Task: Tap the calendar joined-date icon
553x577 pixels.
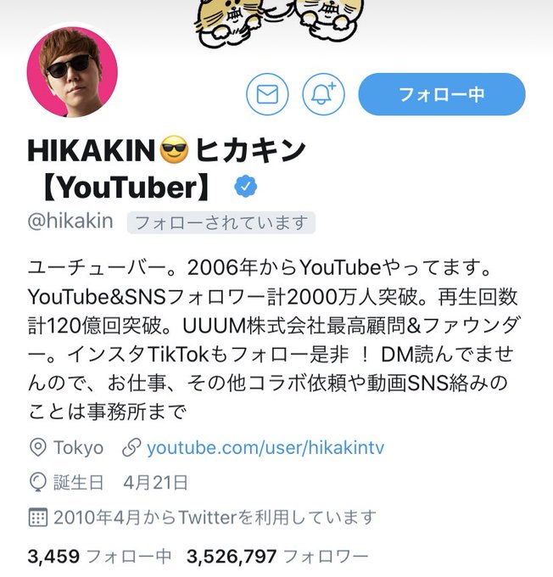Action: [37, 517]
